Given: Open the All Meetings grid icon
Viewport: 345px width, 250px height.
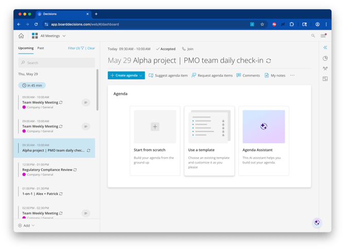Looking at the screenshot, I should [x=35, y=36].
